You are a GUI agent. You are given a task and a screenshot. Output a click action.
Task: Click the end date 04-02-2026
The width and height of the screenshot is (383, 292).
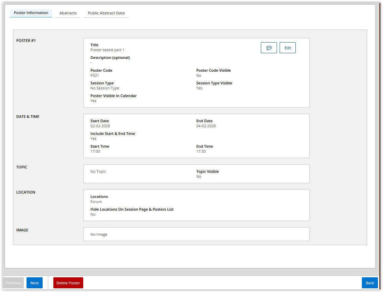pyautogui.click(x=206, y=126)
